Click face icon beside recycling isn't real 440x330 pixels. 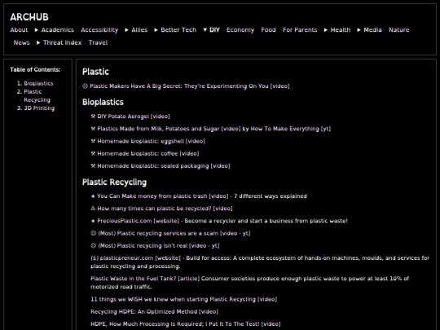[x=94, y=245]
